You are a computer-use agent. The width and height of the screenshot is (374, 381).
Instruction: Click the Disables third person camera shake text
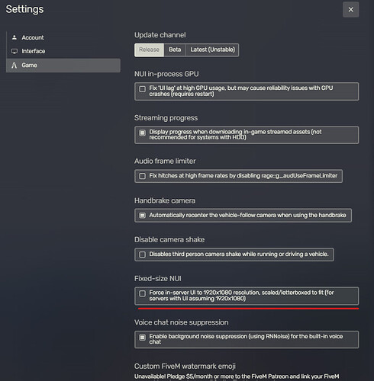[x=239, y=255]
